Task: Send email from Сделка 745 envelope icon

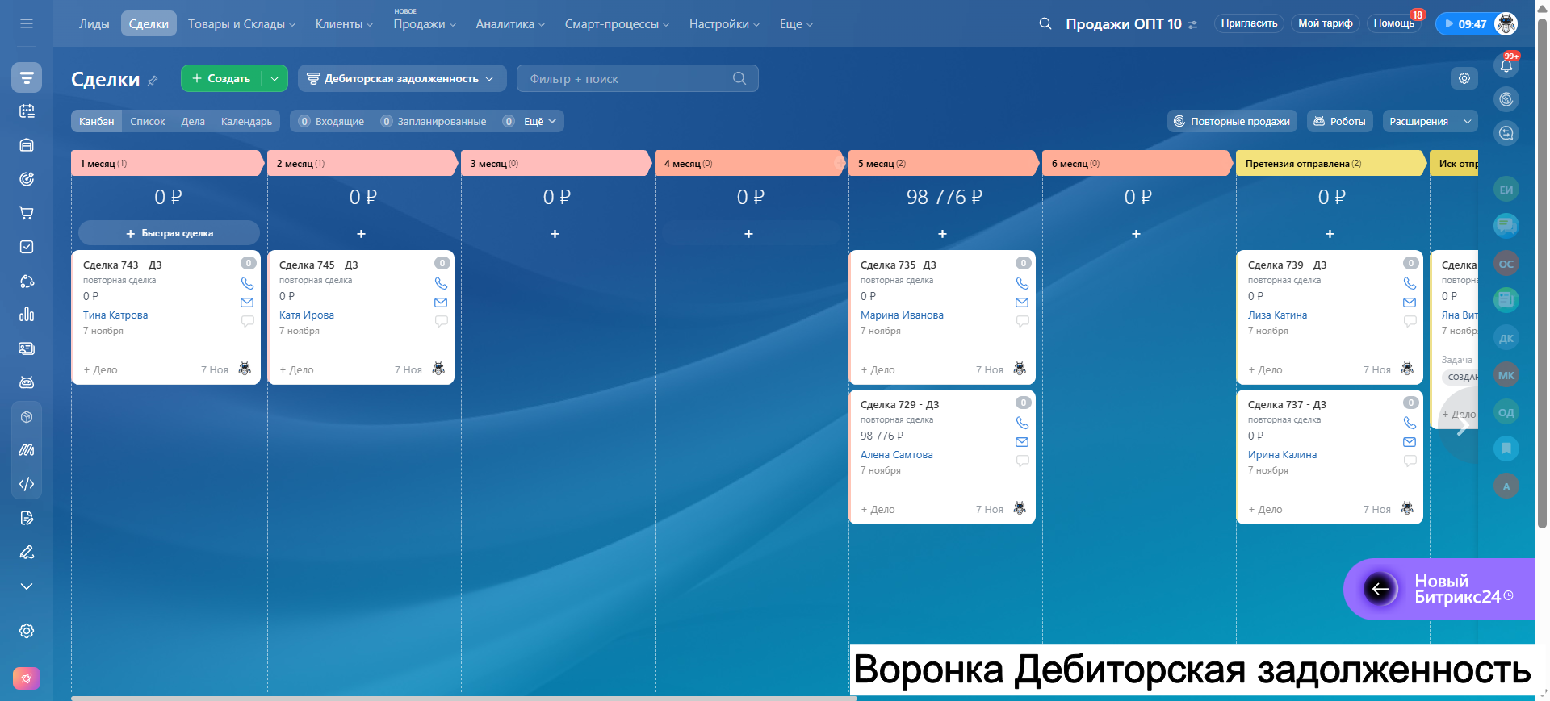Action: tap(441, 303)
